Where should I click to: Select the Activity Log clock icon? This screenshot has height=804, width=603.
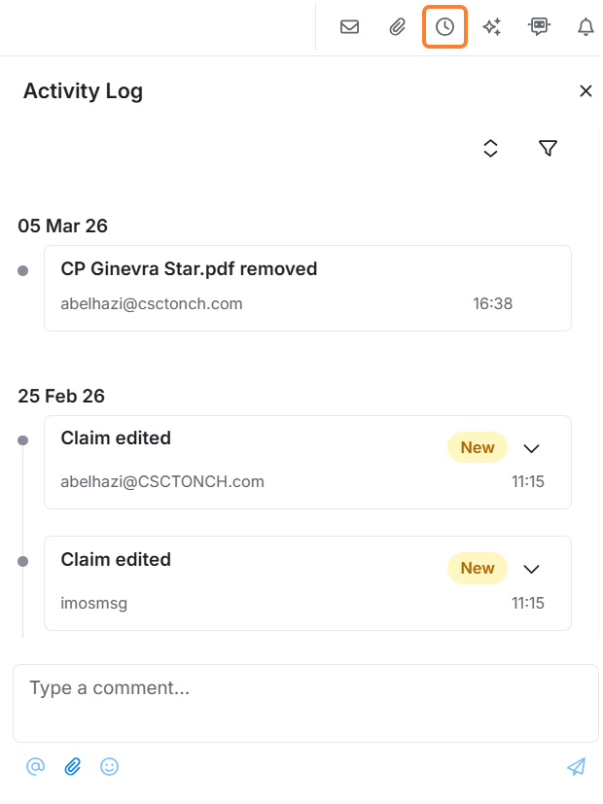(444, 27)
